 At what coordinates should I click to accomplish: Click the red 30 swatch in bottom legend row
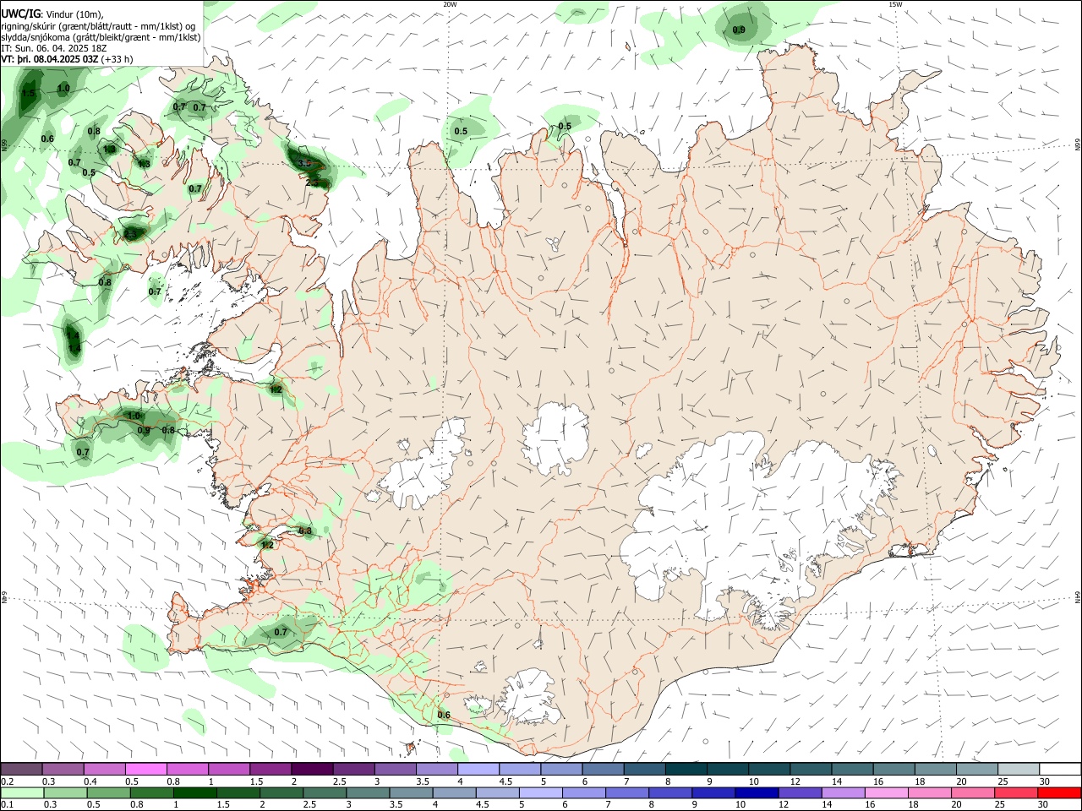[1058, 792]
